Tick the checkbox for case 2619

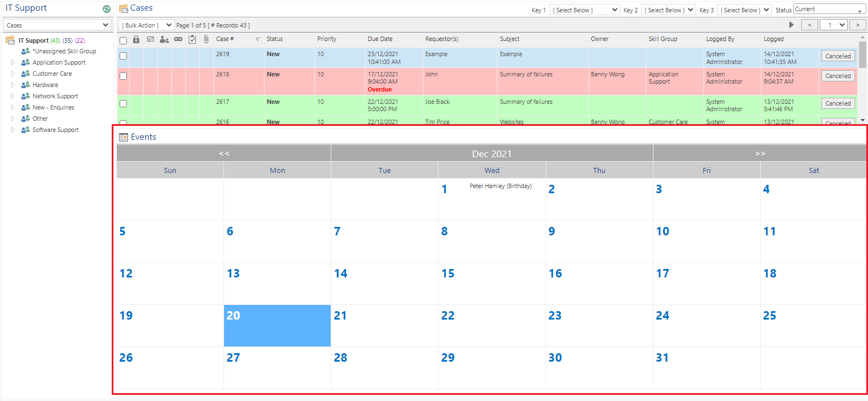[x=124, y=56]
